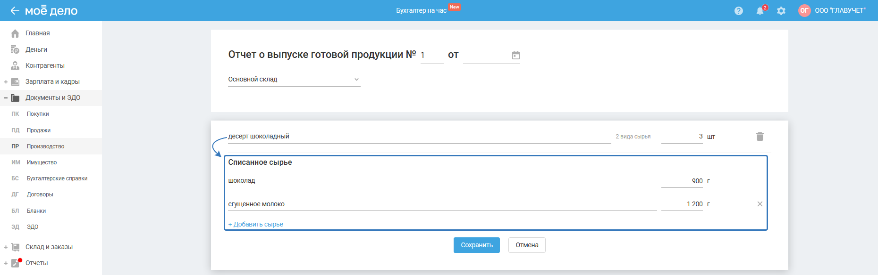Viewport: 878px width, 275px height.
Task: Open the help question mark icon
Action: pyautogui.click(x=739, y=11)
